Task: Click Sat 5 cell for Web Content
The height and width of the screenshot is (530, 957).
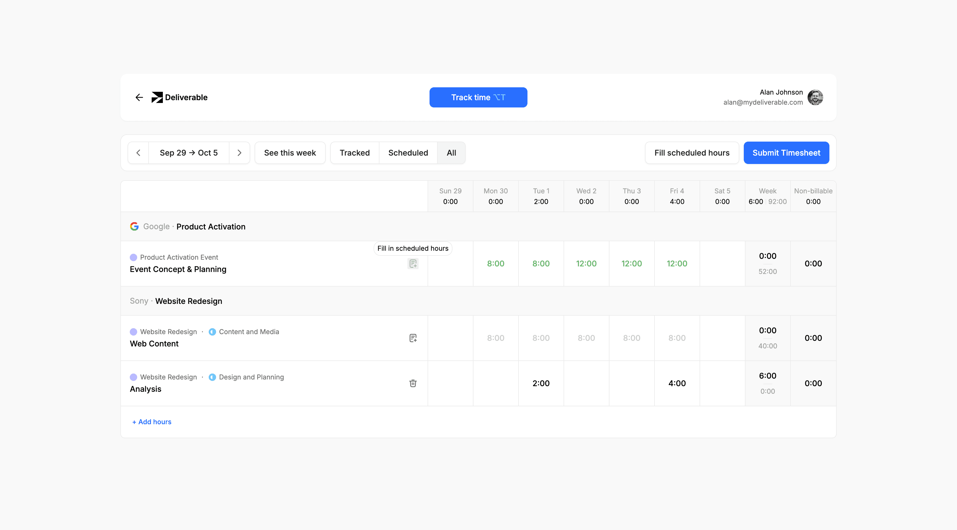Action: point(722,338)
